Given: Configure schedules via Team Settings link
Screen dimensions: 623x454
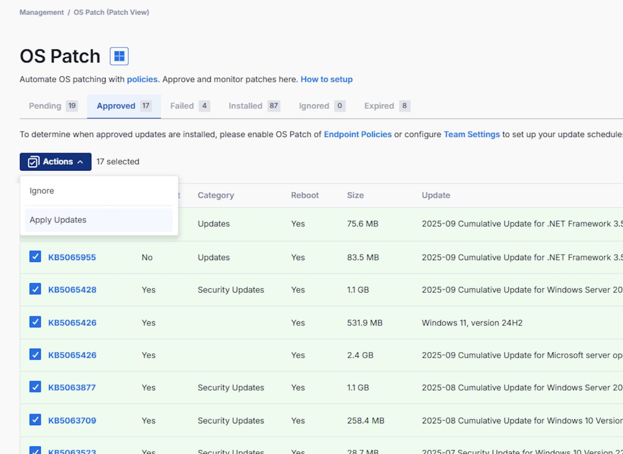Looking at the screenshot, I should pyautogui.click(x=471, y=134).
